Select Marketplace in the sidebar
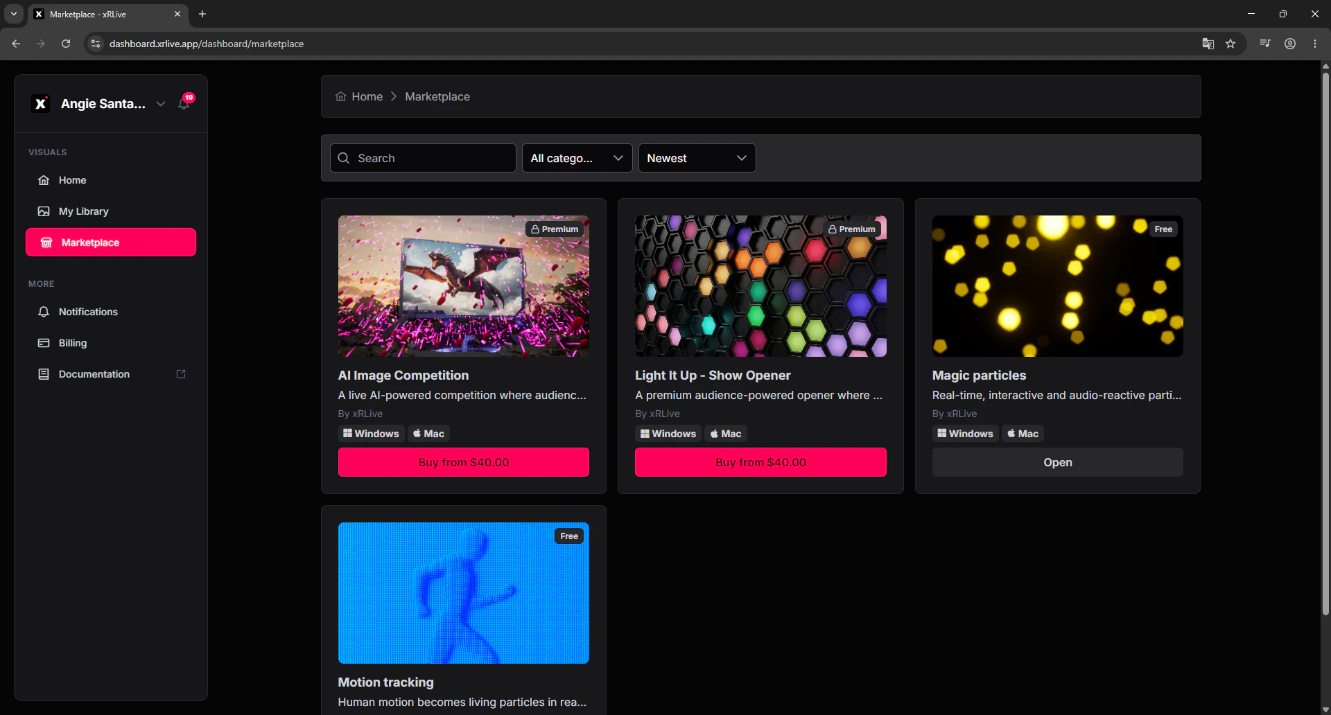This screenshot has width=1331, height=715. [111, 242]
